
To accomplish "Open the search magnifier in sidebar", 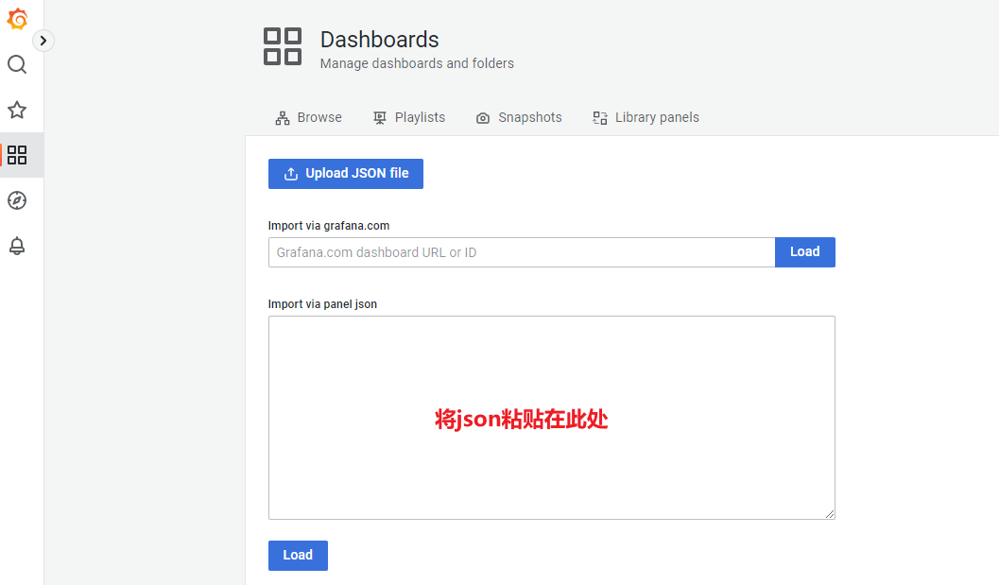I will tap(17, 64).
